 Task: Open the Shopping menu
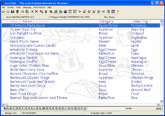tap(27, 7)
